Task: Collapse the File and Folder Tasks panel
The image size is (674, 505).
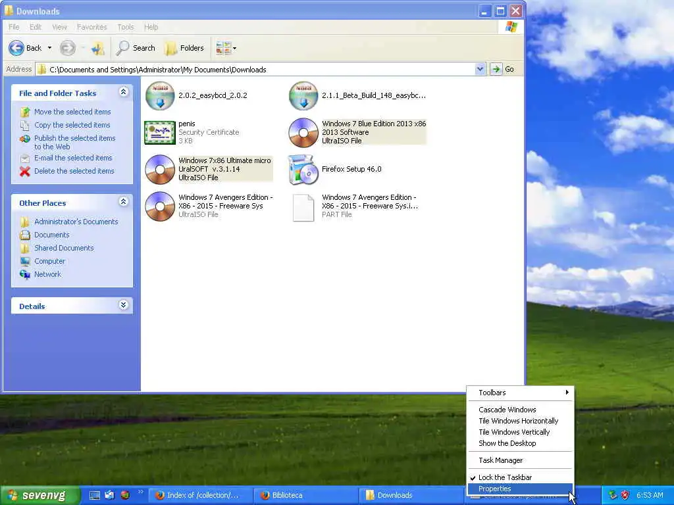Action: pos(123,92)
